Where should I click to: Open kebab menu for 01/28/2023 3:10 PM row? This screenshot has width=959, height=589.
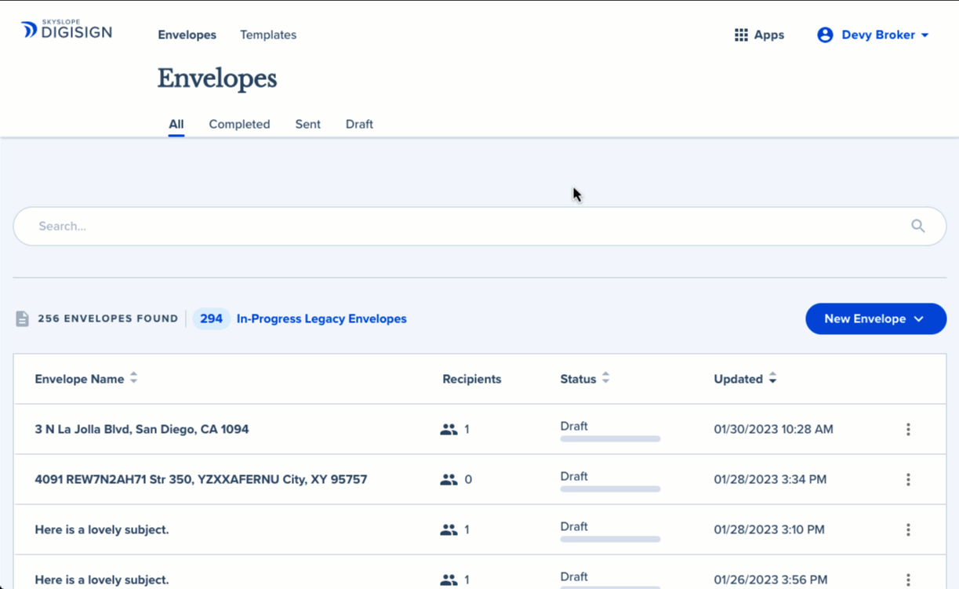pos(908,529)
